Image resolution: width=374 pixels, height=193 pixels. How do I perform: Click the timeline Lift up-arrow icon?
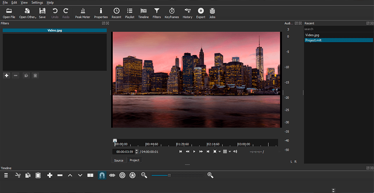click(70, 175)
